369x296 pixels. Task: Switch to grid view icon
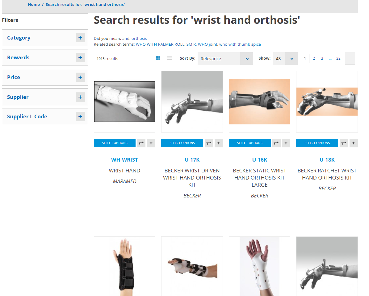coord(158,58)
